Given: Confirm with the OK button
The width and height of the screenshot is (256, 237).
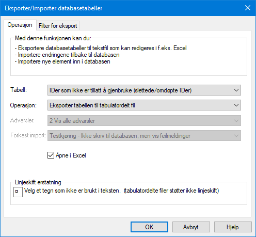Looking at the screenshot, I should click(149, 227).
